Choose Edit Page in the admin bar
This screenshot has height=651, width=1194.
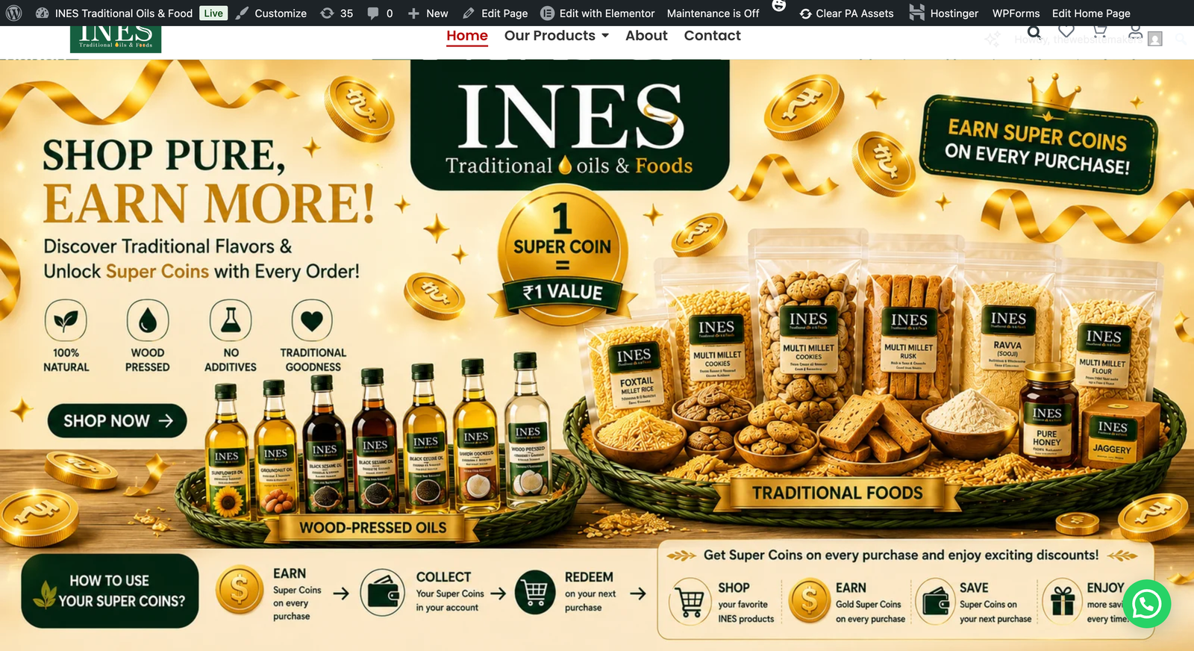pyautogui.click(x=495, y=13)
